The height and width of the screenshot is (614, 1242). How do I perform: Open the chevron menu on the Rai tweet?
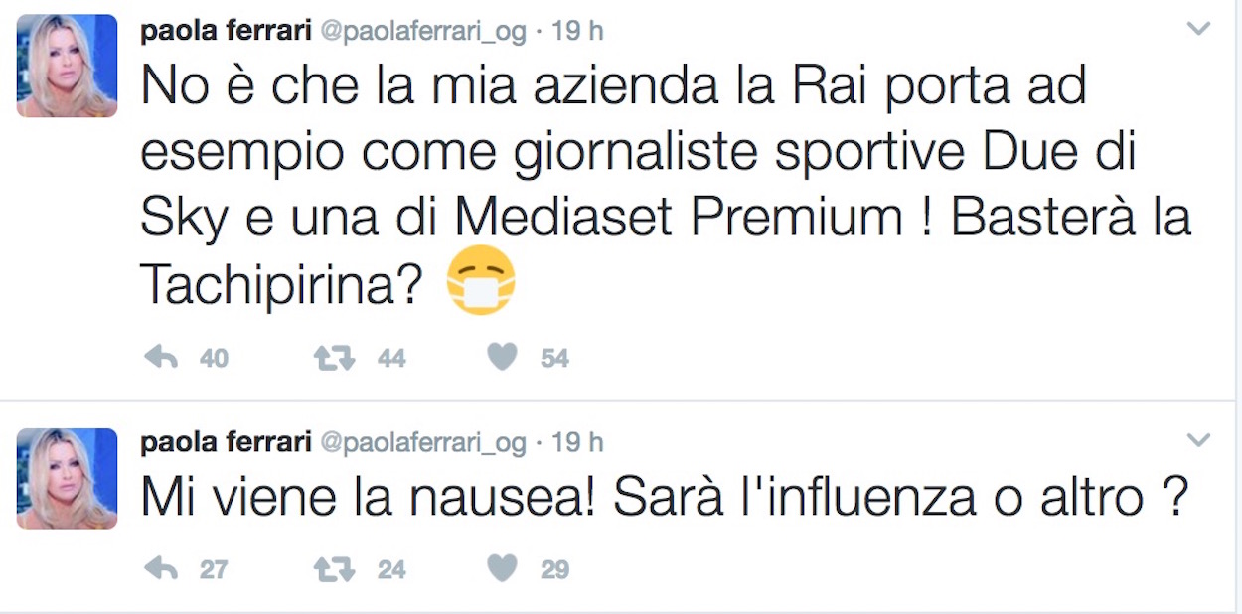click(1199, 30)
